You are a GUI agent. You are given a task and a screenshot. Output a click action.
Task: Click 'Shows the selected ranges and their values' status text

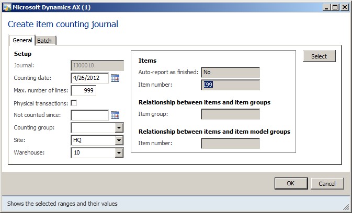(62, 204)
